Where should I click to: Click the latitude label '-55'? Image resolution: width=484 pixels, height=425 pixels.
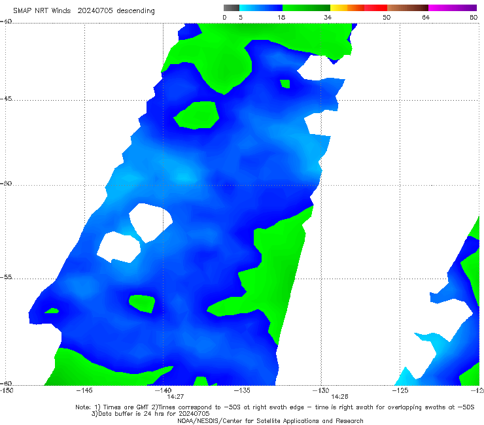coord(6,277)
